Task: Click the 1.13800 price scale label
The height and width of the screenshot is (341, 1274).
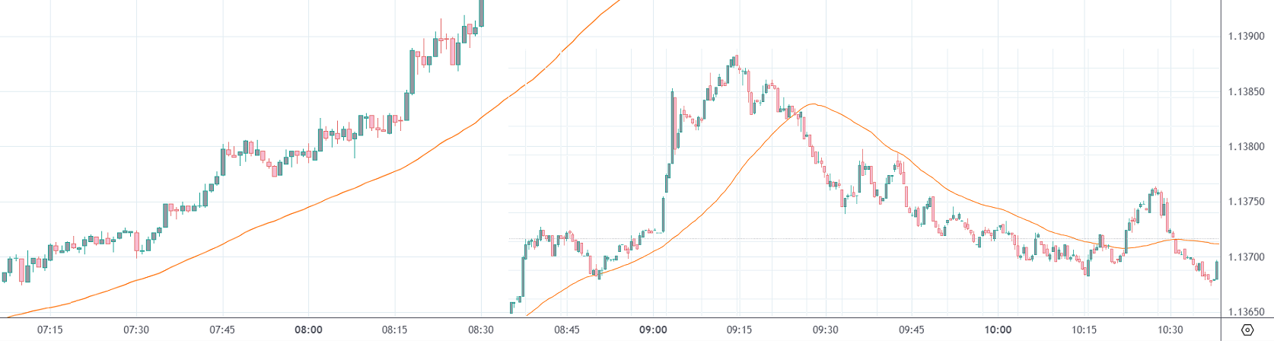Action: coord(1246,147)
